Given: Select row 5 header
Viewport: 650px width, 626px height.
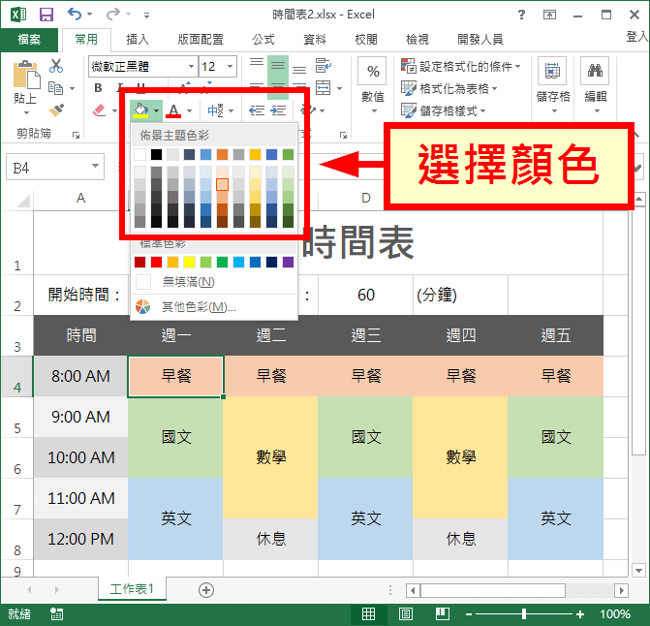Looking at the screenshot, I should (x=17, y=417).
